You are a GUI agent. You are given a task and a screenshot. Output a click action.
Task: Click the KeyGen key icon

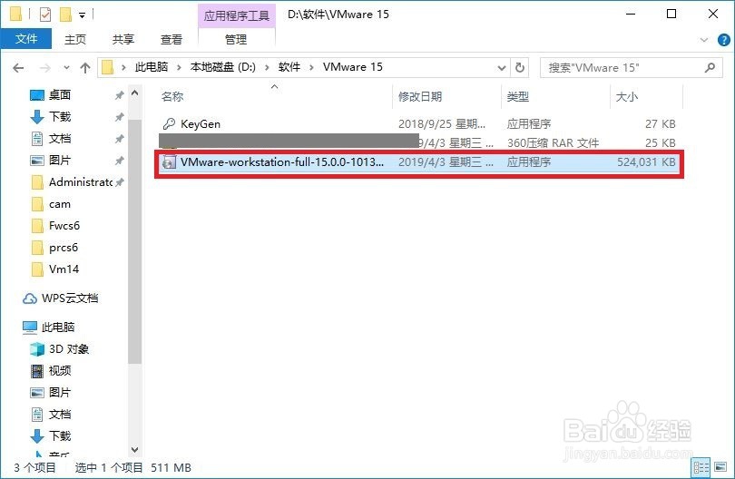point(169,123)
